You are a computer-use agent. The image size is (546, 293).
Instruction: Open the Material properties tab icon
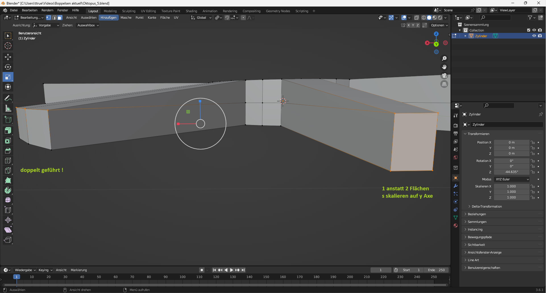pyautogui.click(x=456, y=225)
